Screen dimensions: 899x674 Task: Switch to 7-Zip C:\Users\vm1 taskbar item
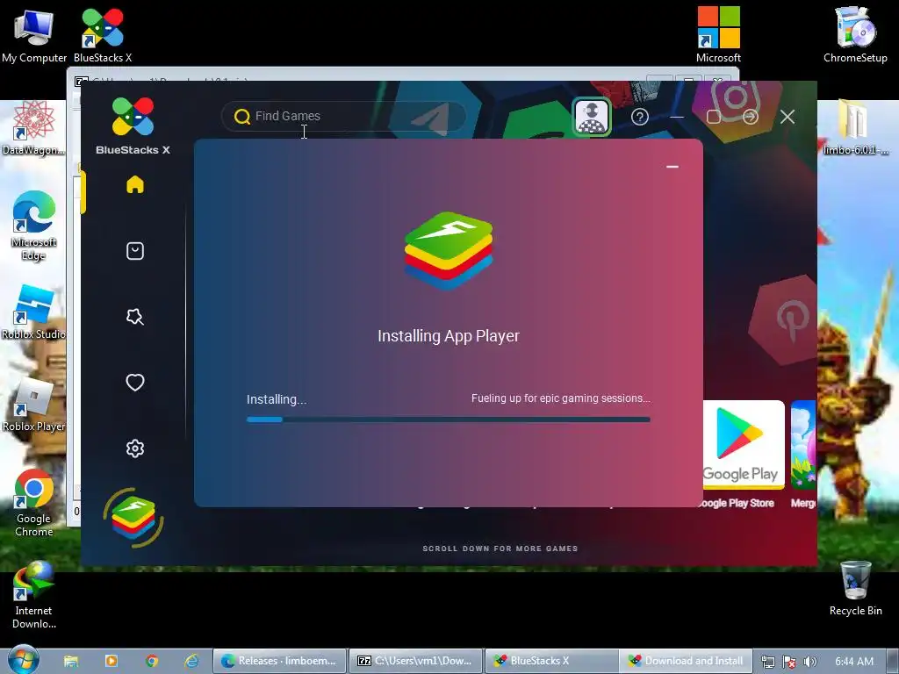[x=416, y=661]
